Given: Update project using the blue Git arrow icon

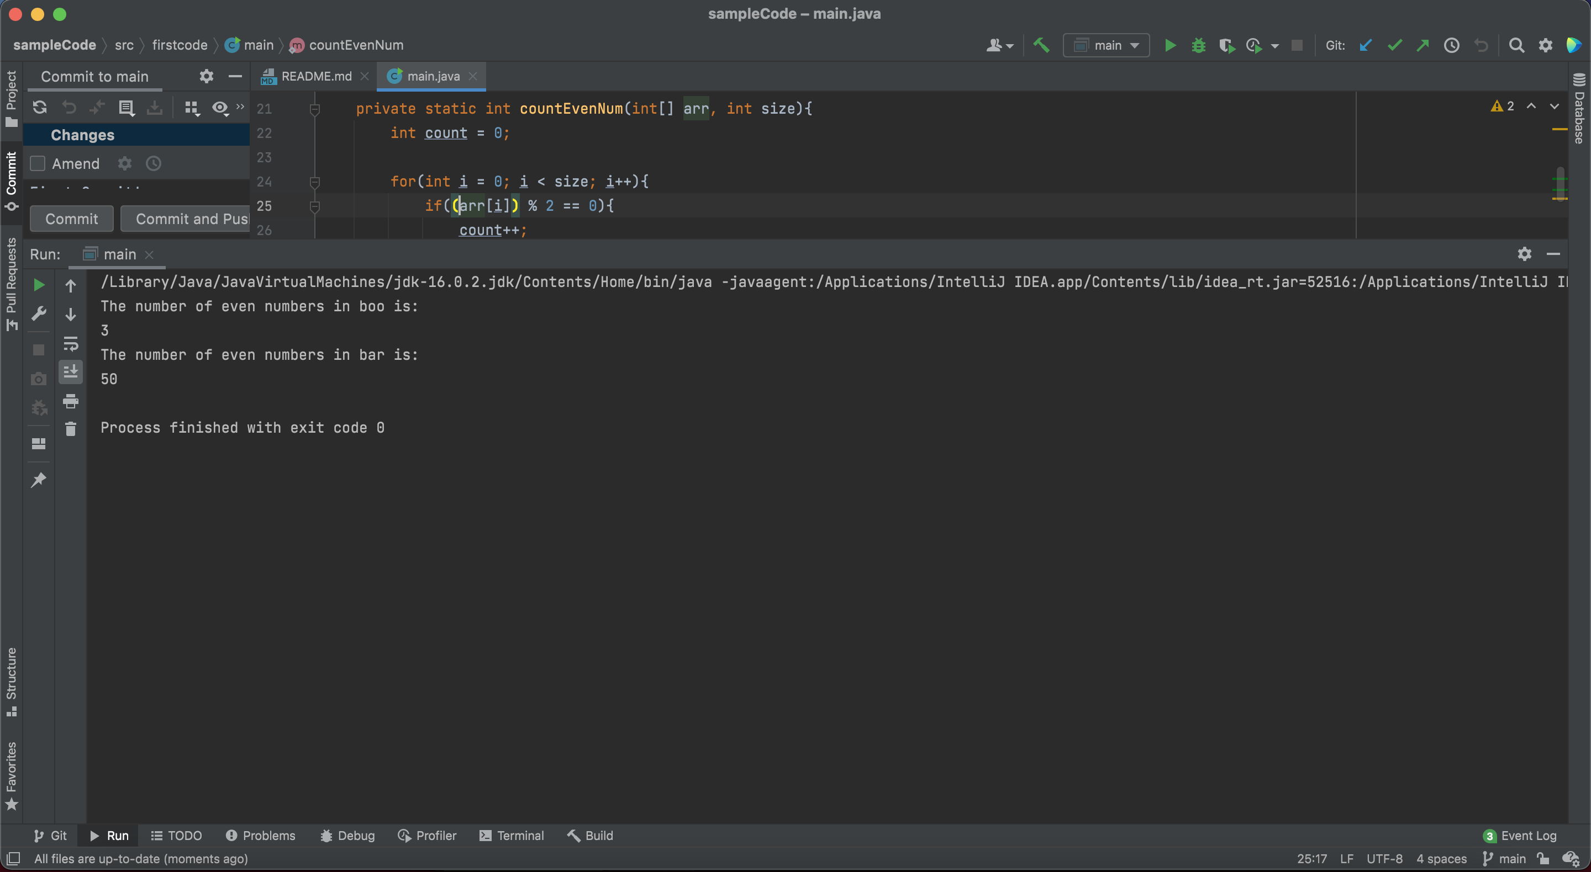Looking at the screenshot, I should pos(1365,45).
